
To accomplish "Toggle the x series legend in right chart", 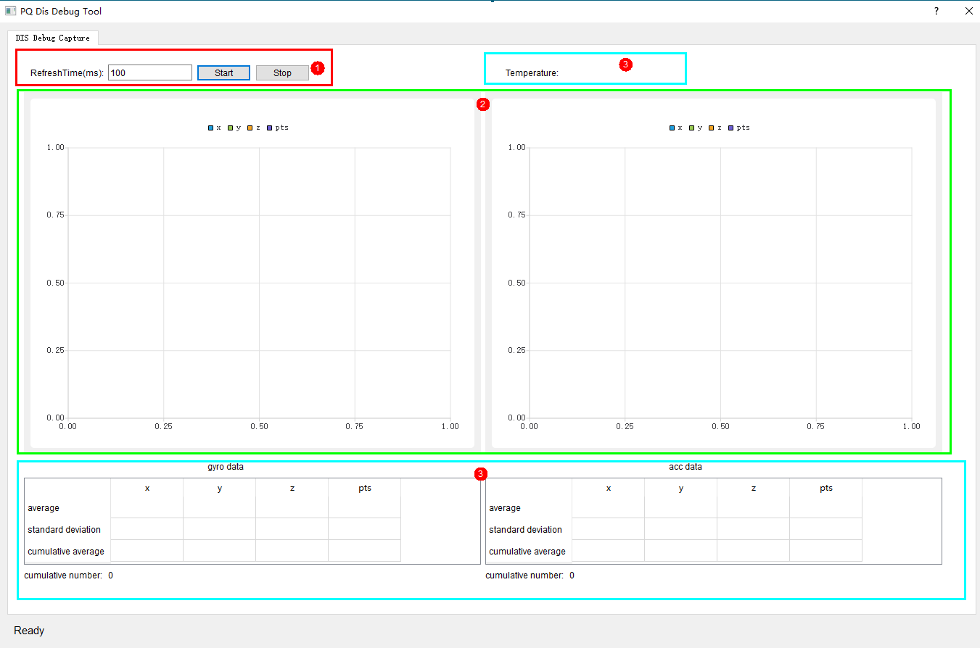I will 676,128.
